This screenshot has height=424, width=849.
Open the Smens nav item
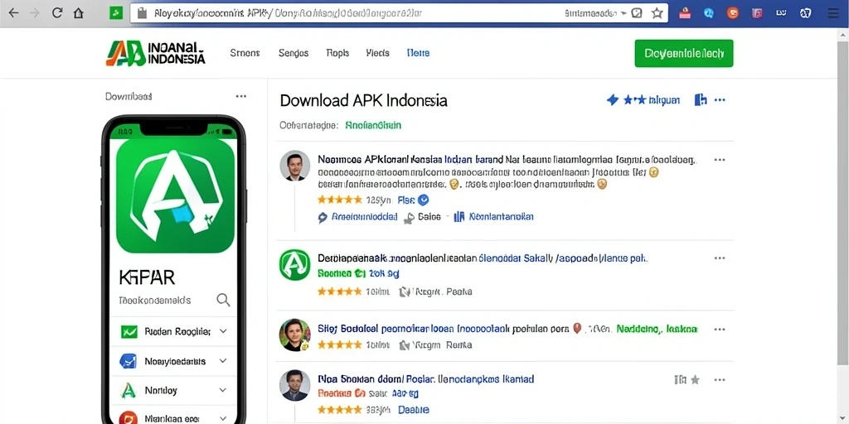pos(245,53)
